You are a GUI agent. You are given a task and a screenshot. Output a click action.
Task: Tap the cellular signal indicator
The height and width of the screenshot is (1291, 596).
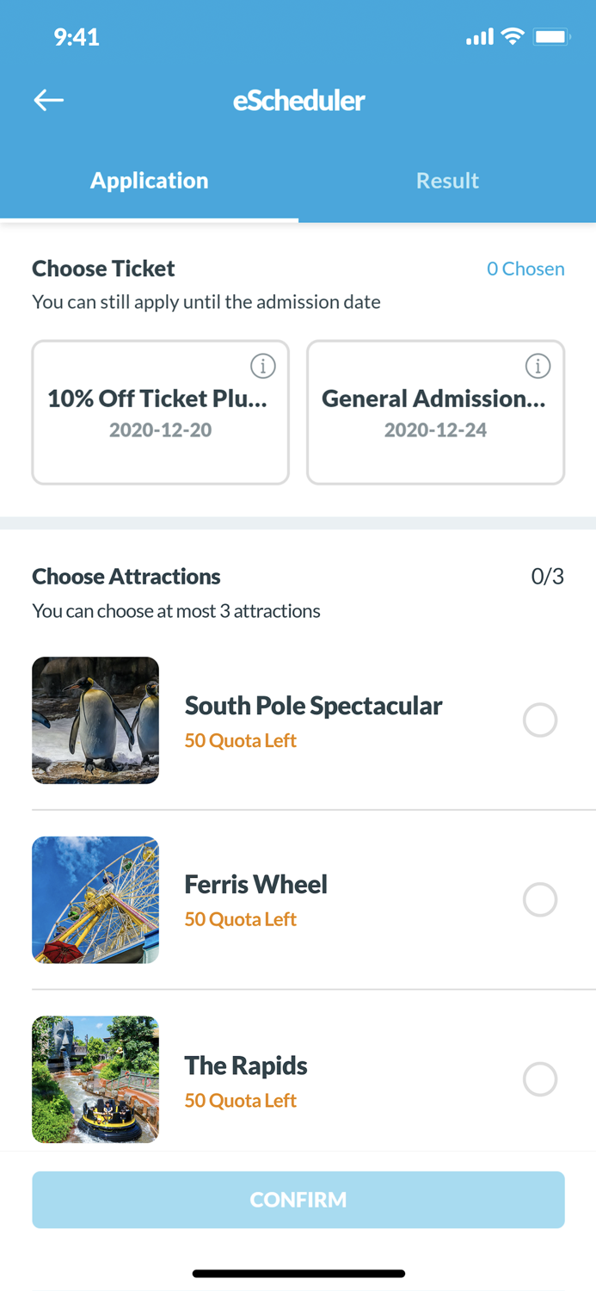(479, 37)
